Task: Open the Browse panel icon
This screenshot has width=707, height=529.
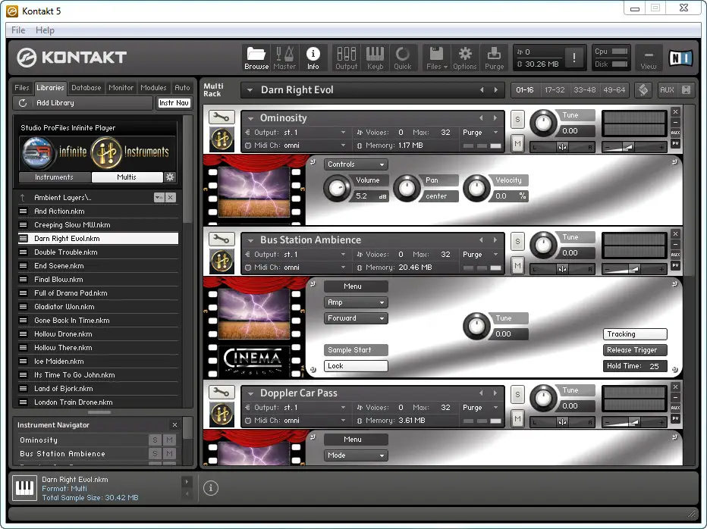Action: [x=256, y=58]
